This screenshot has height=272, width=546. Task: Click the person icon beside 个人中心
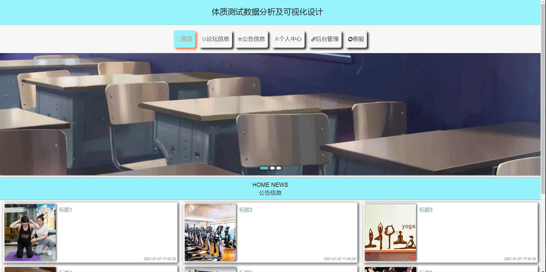point(277,39)
